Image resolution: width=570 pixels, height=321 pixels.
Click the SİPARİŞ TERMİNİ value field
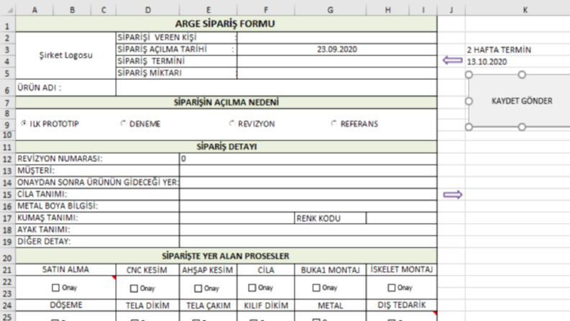point(337,61)
